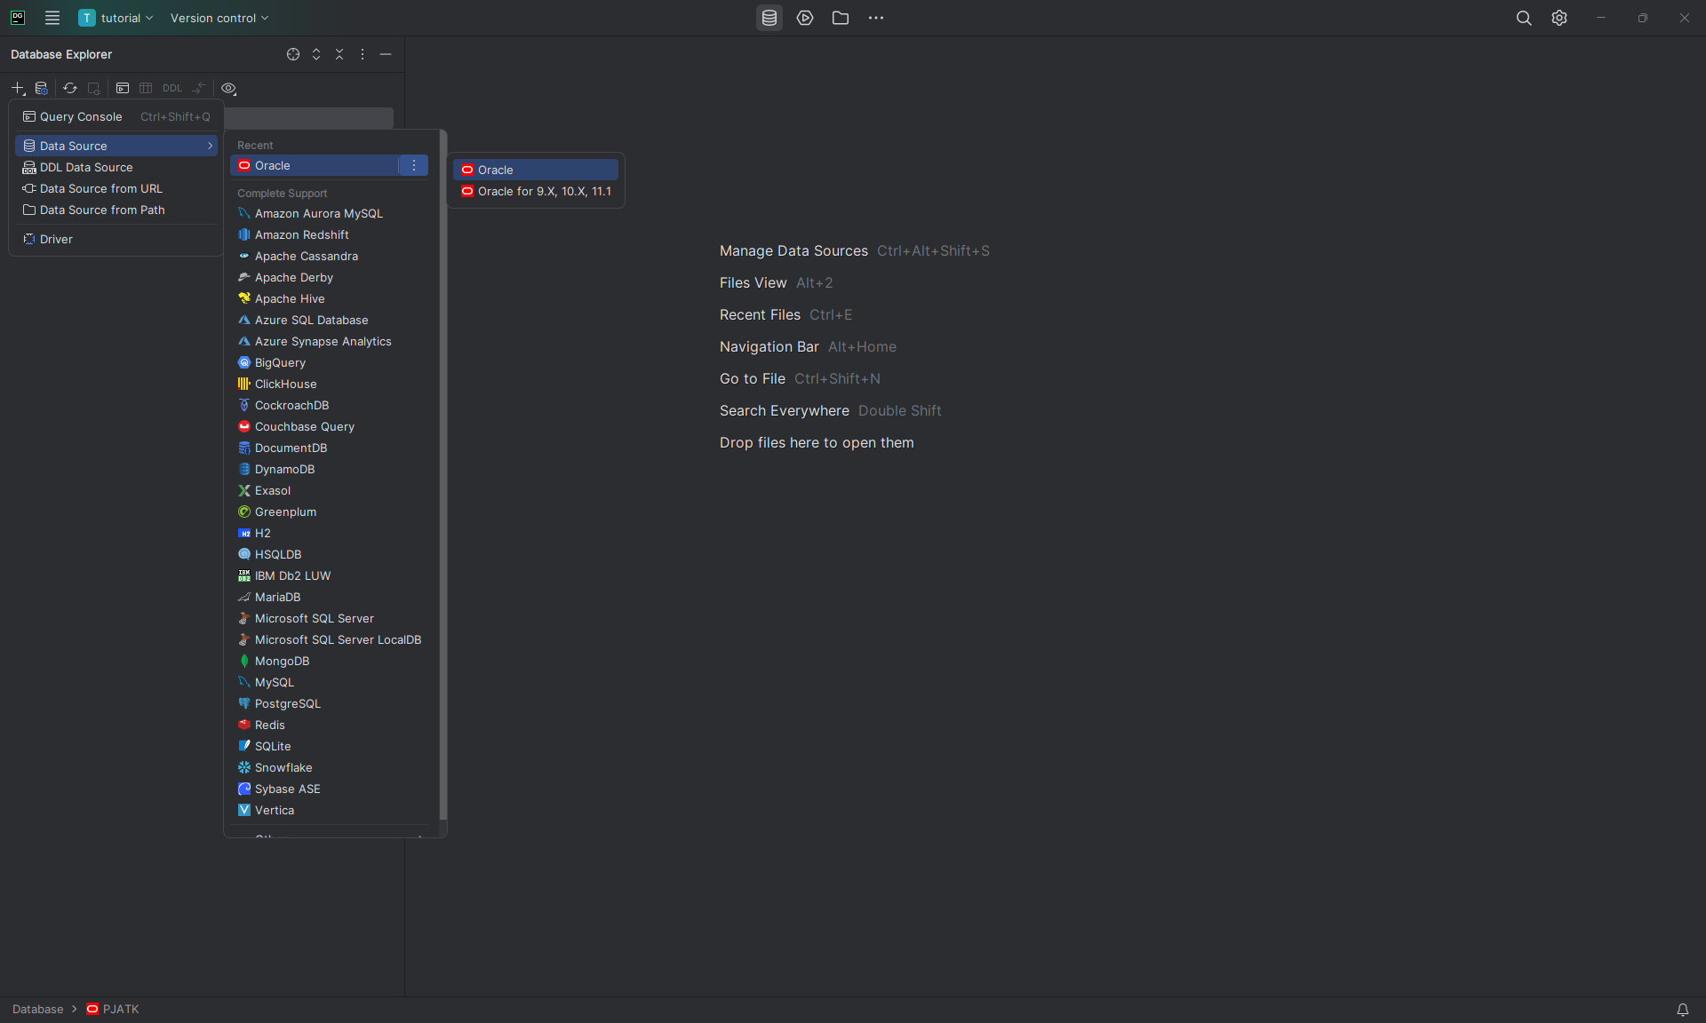Viewport: 1706px width, 1023px height.
Task: Click the Deactivate connection icon
Action: coord(93,88)
